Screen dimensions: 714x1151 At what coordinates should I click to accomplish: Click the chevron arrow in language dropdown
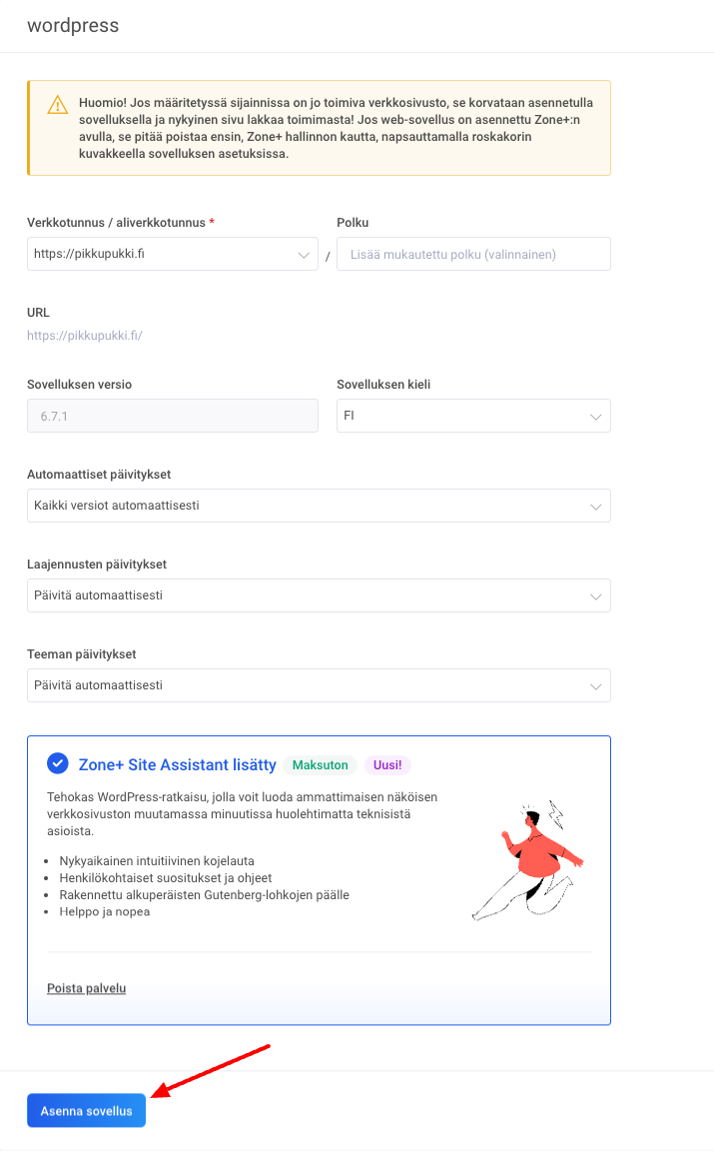(596, 417)
